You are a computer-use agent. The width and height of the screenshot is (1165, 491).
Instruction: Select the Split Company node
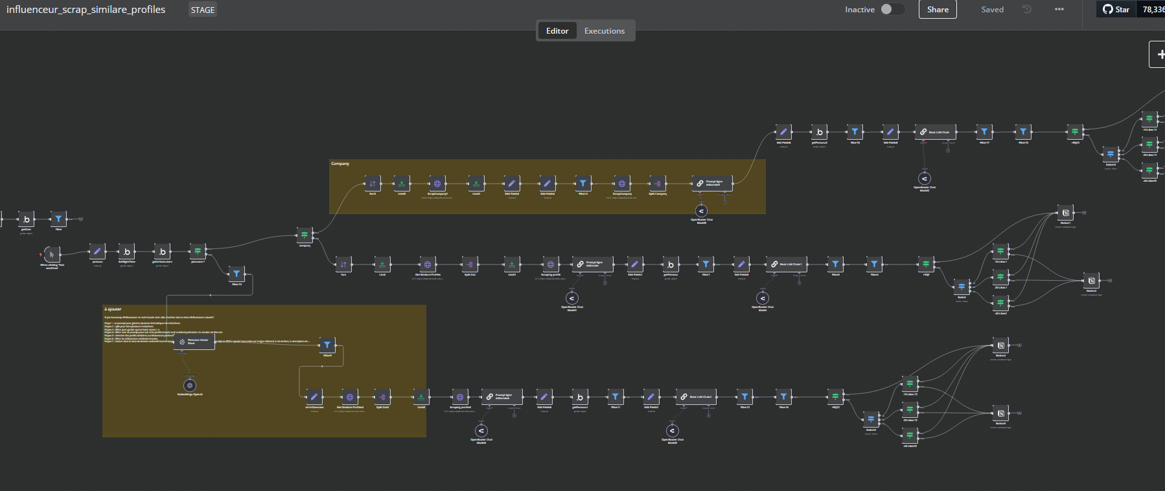[x=657, y=184]
